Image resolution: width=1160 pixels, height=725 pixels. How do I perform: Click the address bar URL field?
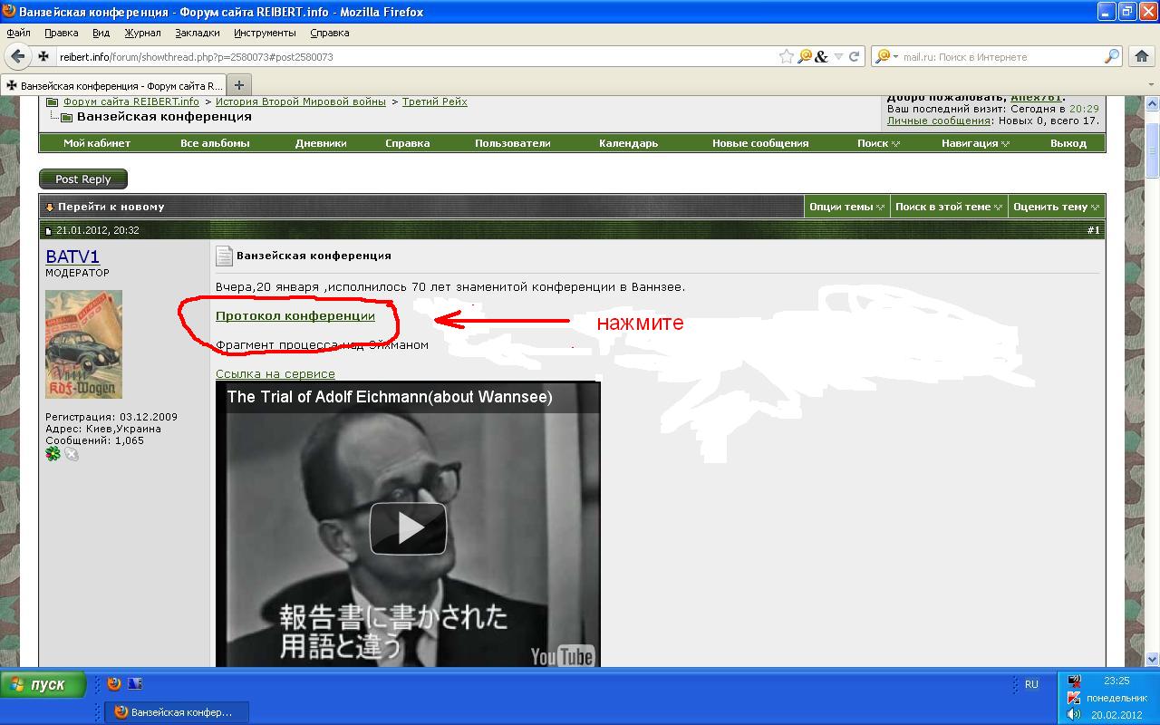coord(408,56)
